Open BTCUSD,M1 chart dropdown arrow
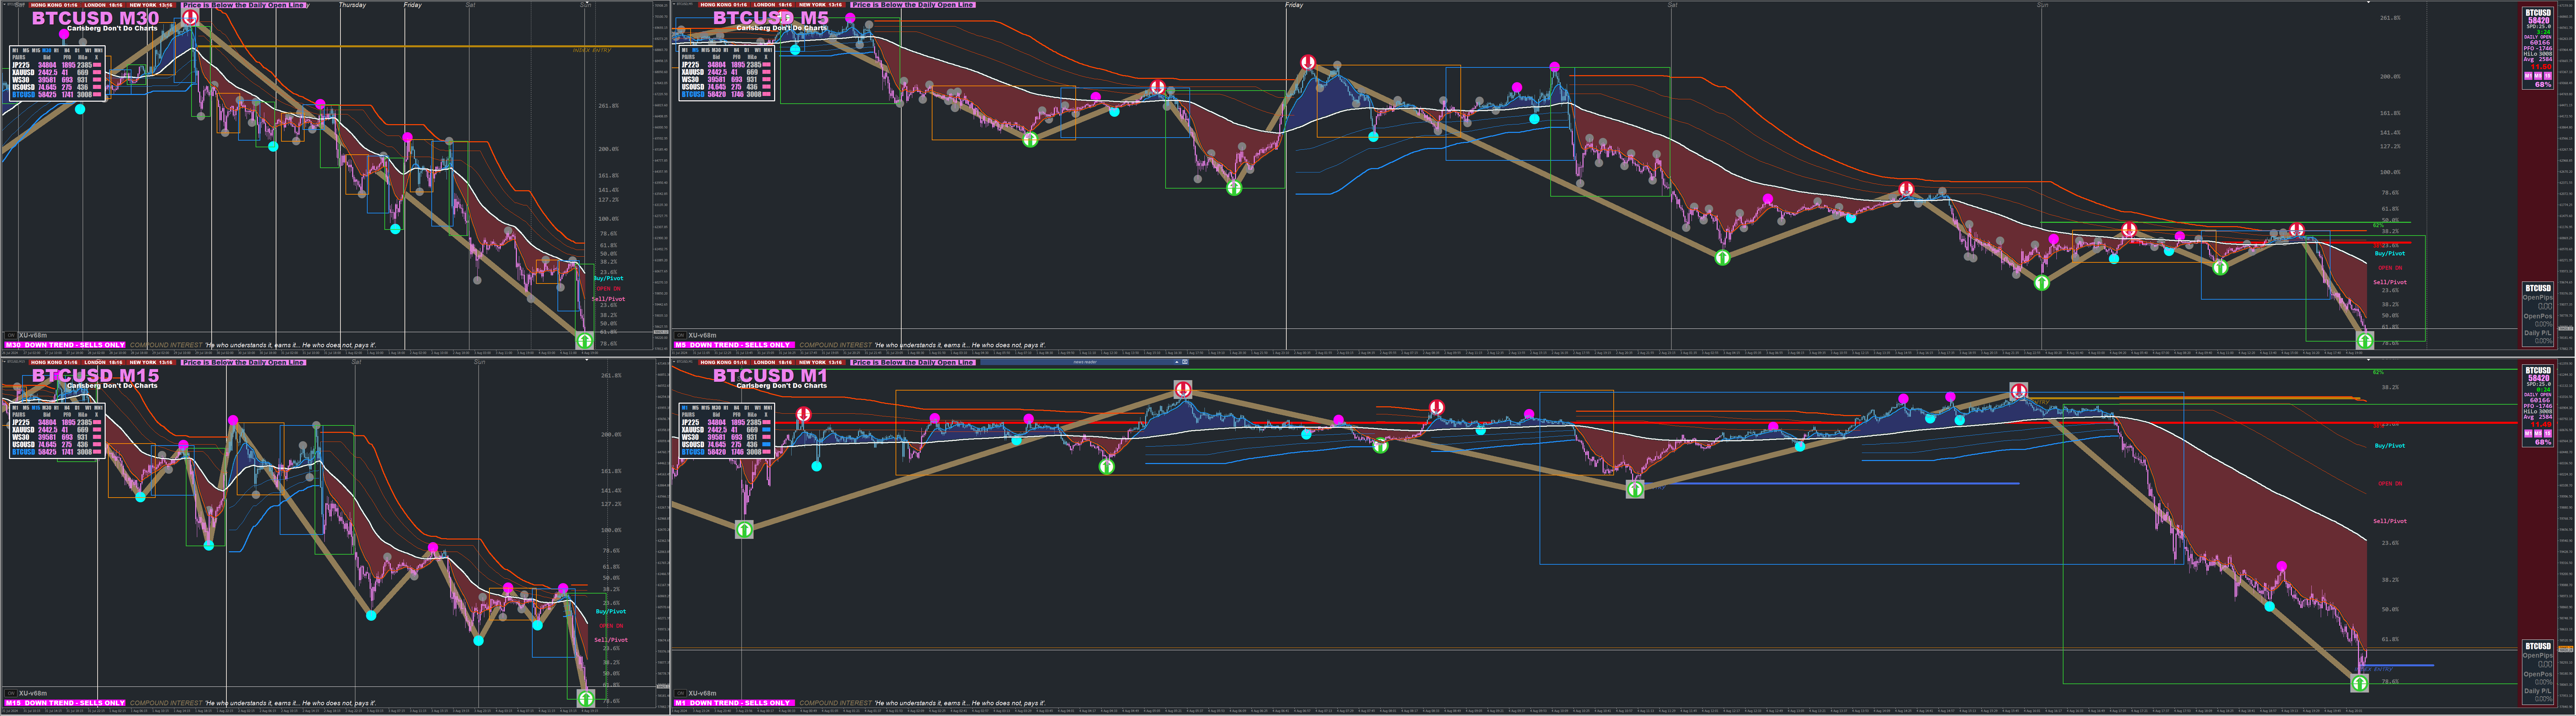 click(x=674, y=362)
